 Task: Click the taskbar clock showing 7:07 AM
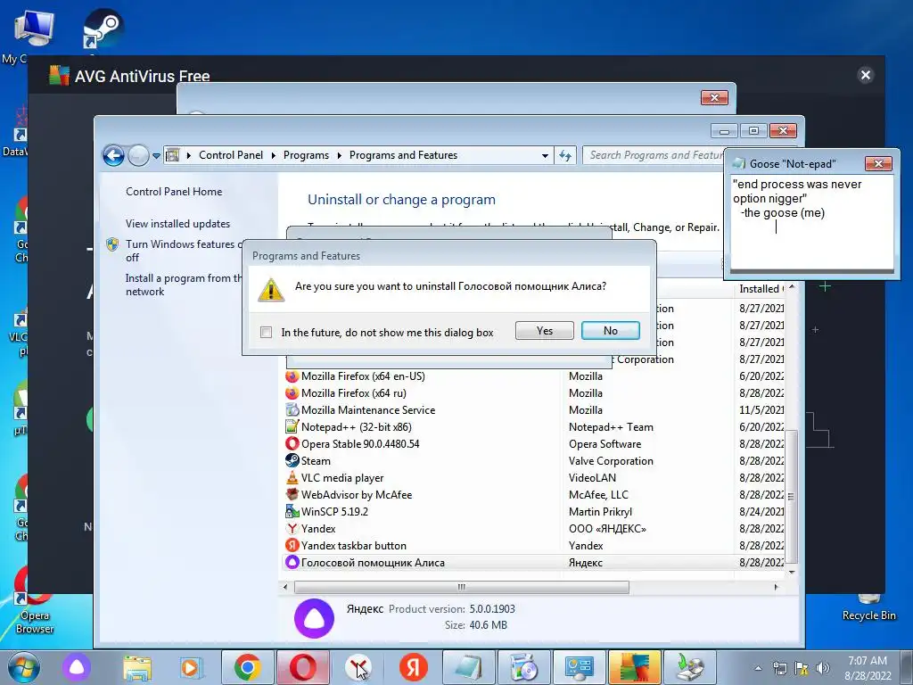(868, 668)
